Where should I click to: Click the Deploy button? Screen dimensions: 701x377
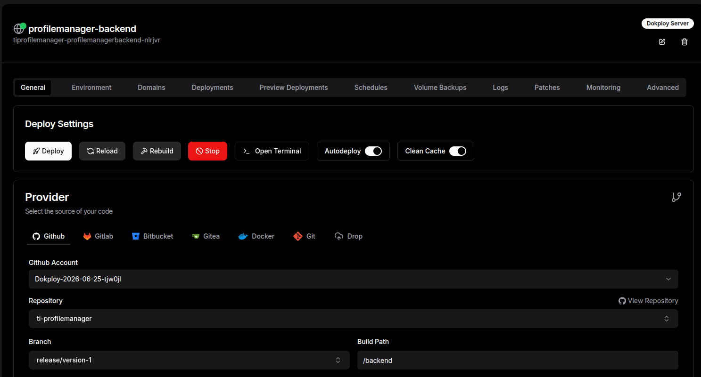pyautogui.click(x=48, y=151)
